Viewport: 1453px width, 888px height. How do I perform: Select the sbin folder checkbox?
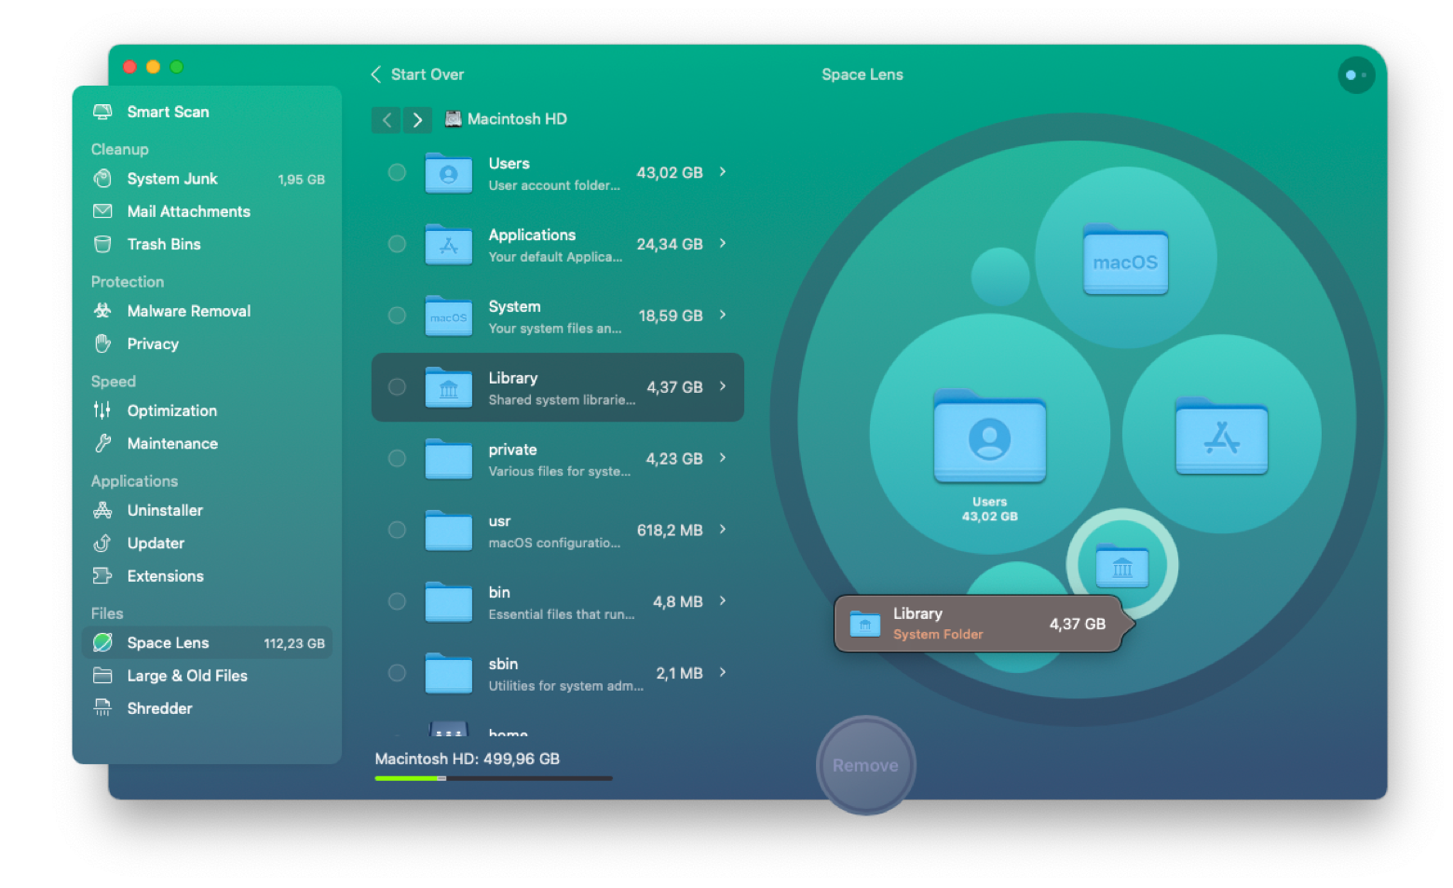pyautogui.click(x=397, y=673)
